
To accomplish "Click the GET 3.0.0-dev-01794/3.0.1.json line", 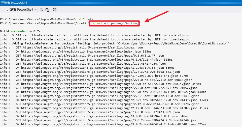I will tap(90, 112).
